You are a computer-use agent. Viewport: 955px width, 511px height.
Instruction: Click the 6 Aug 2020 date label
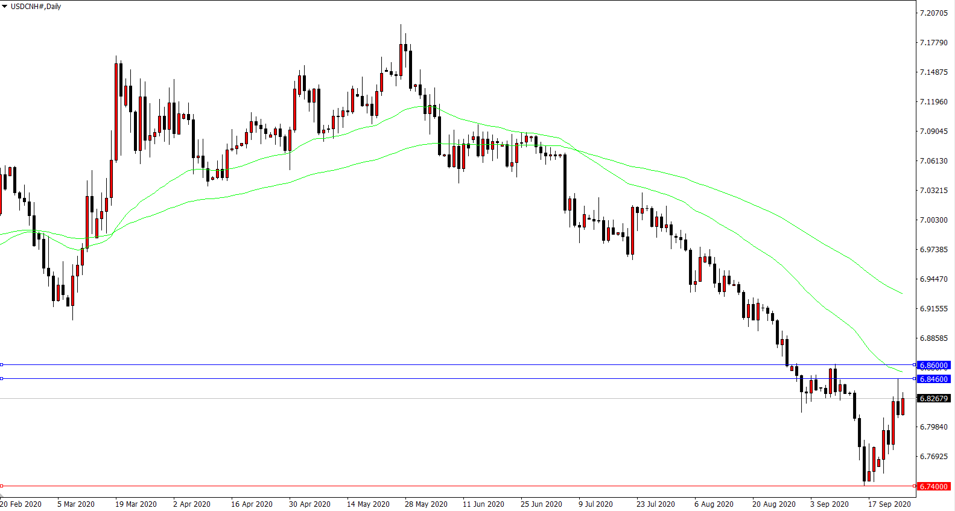pyautogui.click(x=714, y=504)
